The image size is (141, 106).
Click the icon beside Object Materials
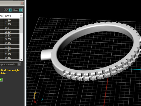tap(19, 64)
